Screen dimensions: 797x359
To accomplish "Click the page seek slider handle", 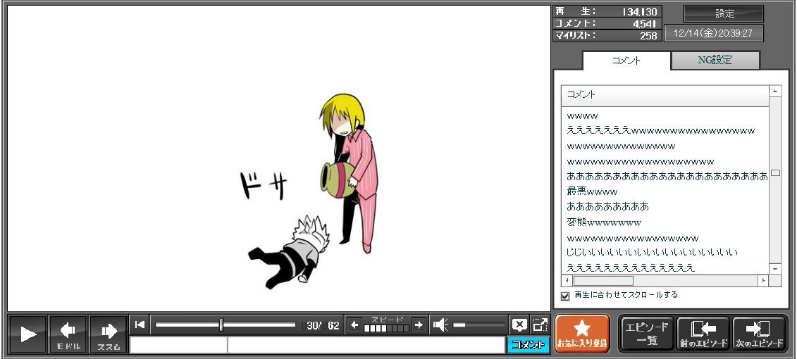I will [x=221, y=325].
